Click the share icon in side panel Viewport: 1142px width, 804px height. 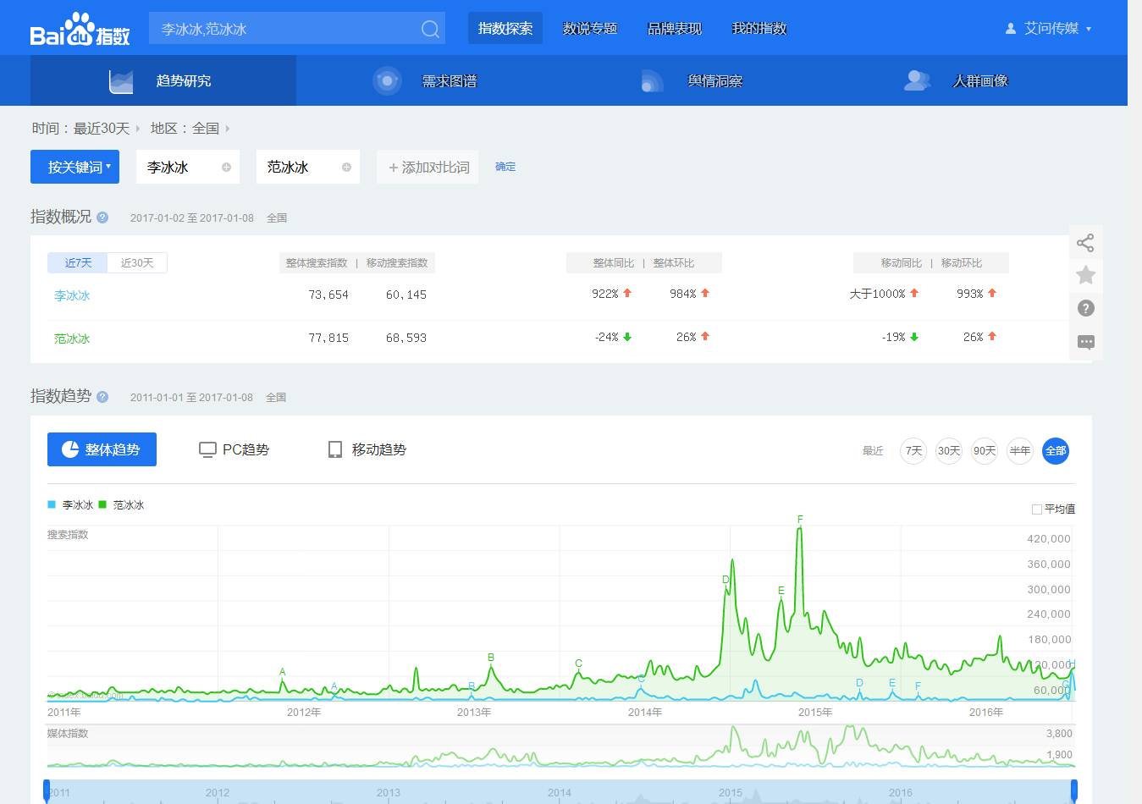(x=1085, y=243)
